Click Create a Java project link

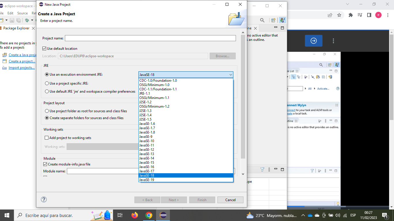pyautogui.click(x=22, y=55)
